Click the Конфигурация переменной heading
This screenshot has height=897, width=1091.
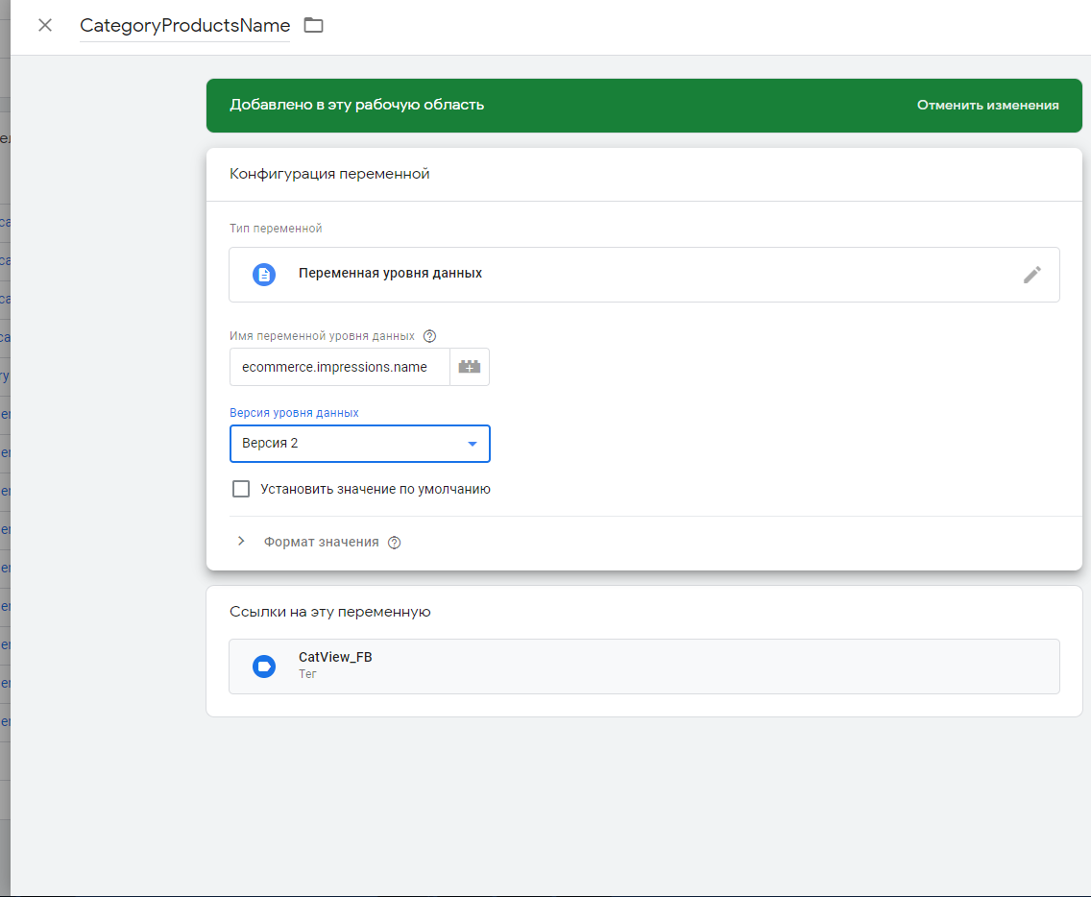coord(329,174)
